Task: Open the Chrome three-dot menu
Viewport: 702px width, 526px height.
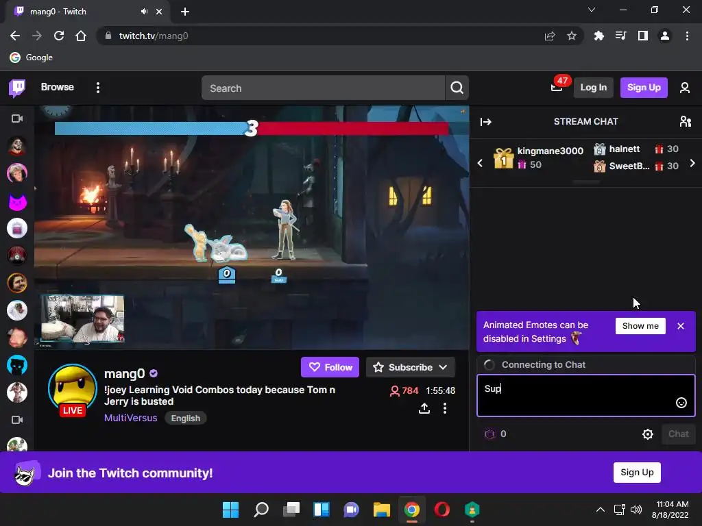Action: 687,36
